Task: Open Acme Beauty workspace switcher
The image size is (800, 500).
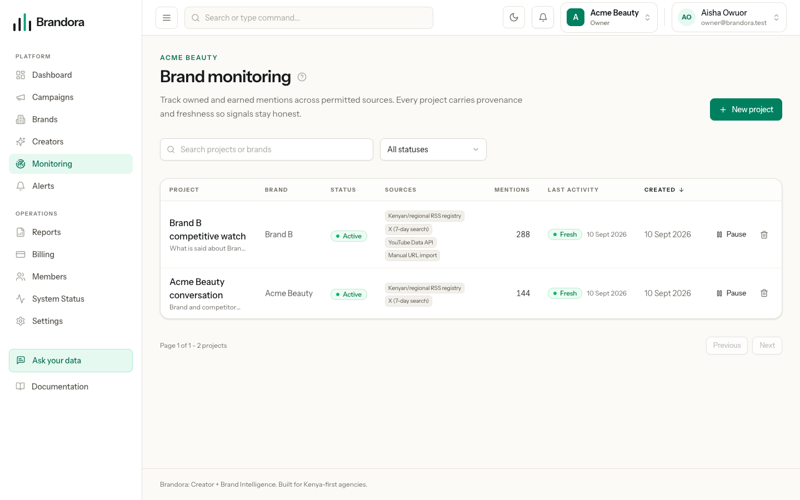Action: 609,17
